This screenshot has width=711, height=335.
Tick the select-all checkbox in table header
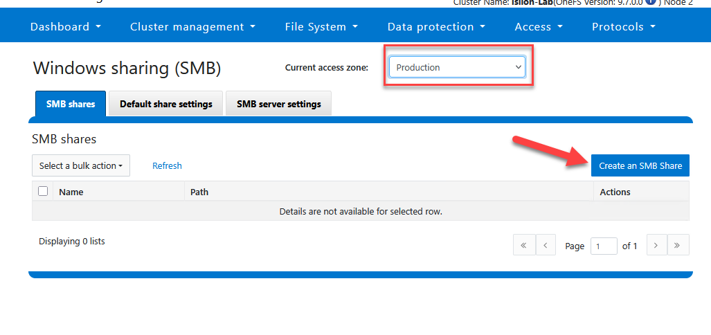43,191
